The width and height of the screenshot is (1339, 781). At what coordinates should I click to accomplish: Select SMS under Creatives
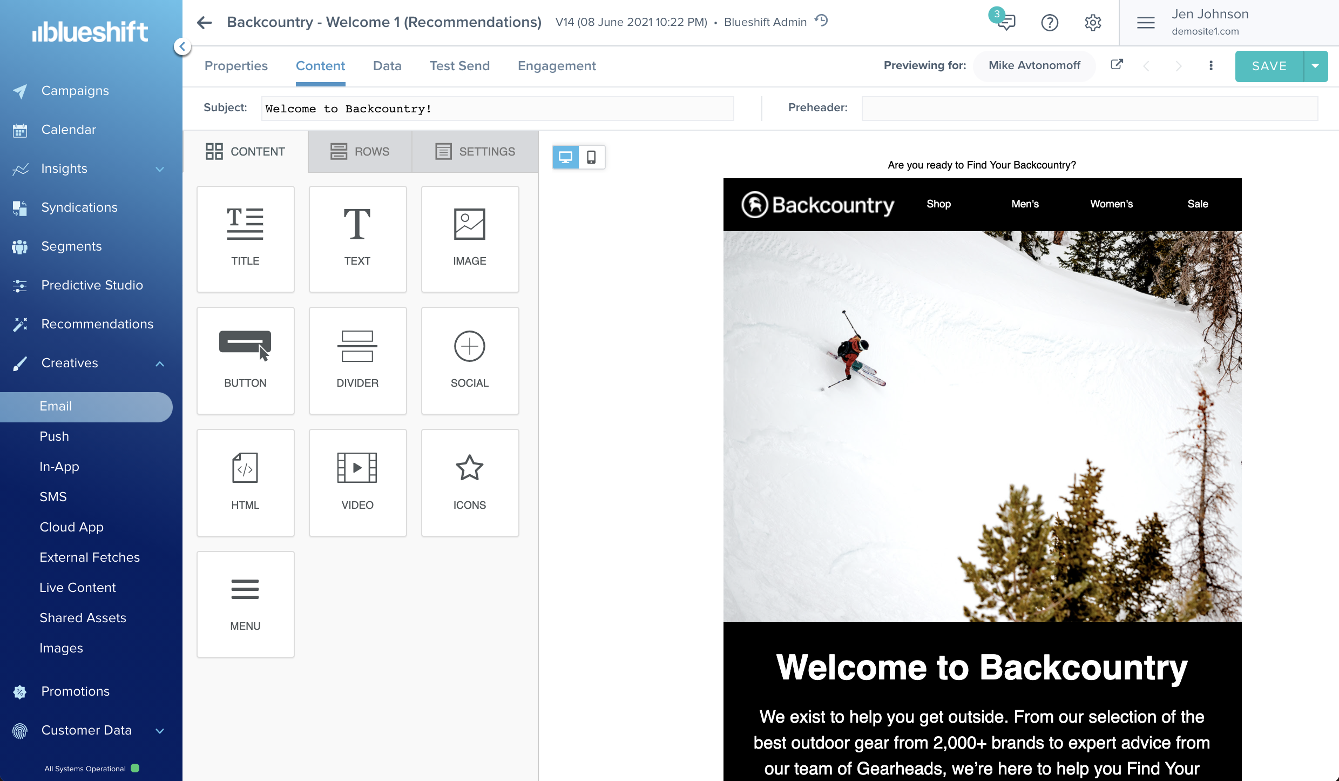tap(53, 497)
